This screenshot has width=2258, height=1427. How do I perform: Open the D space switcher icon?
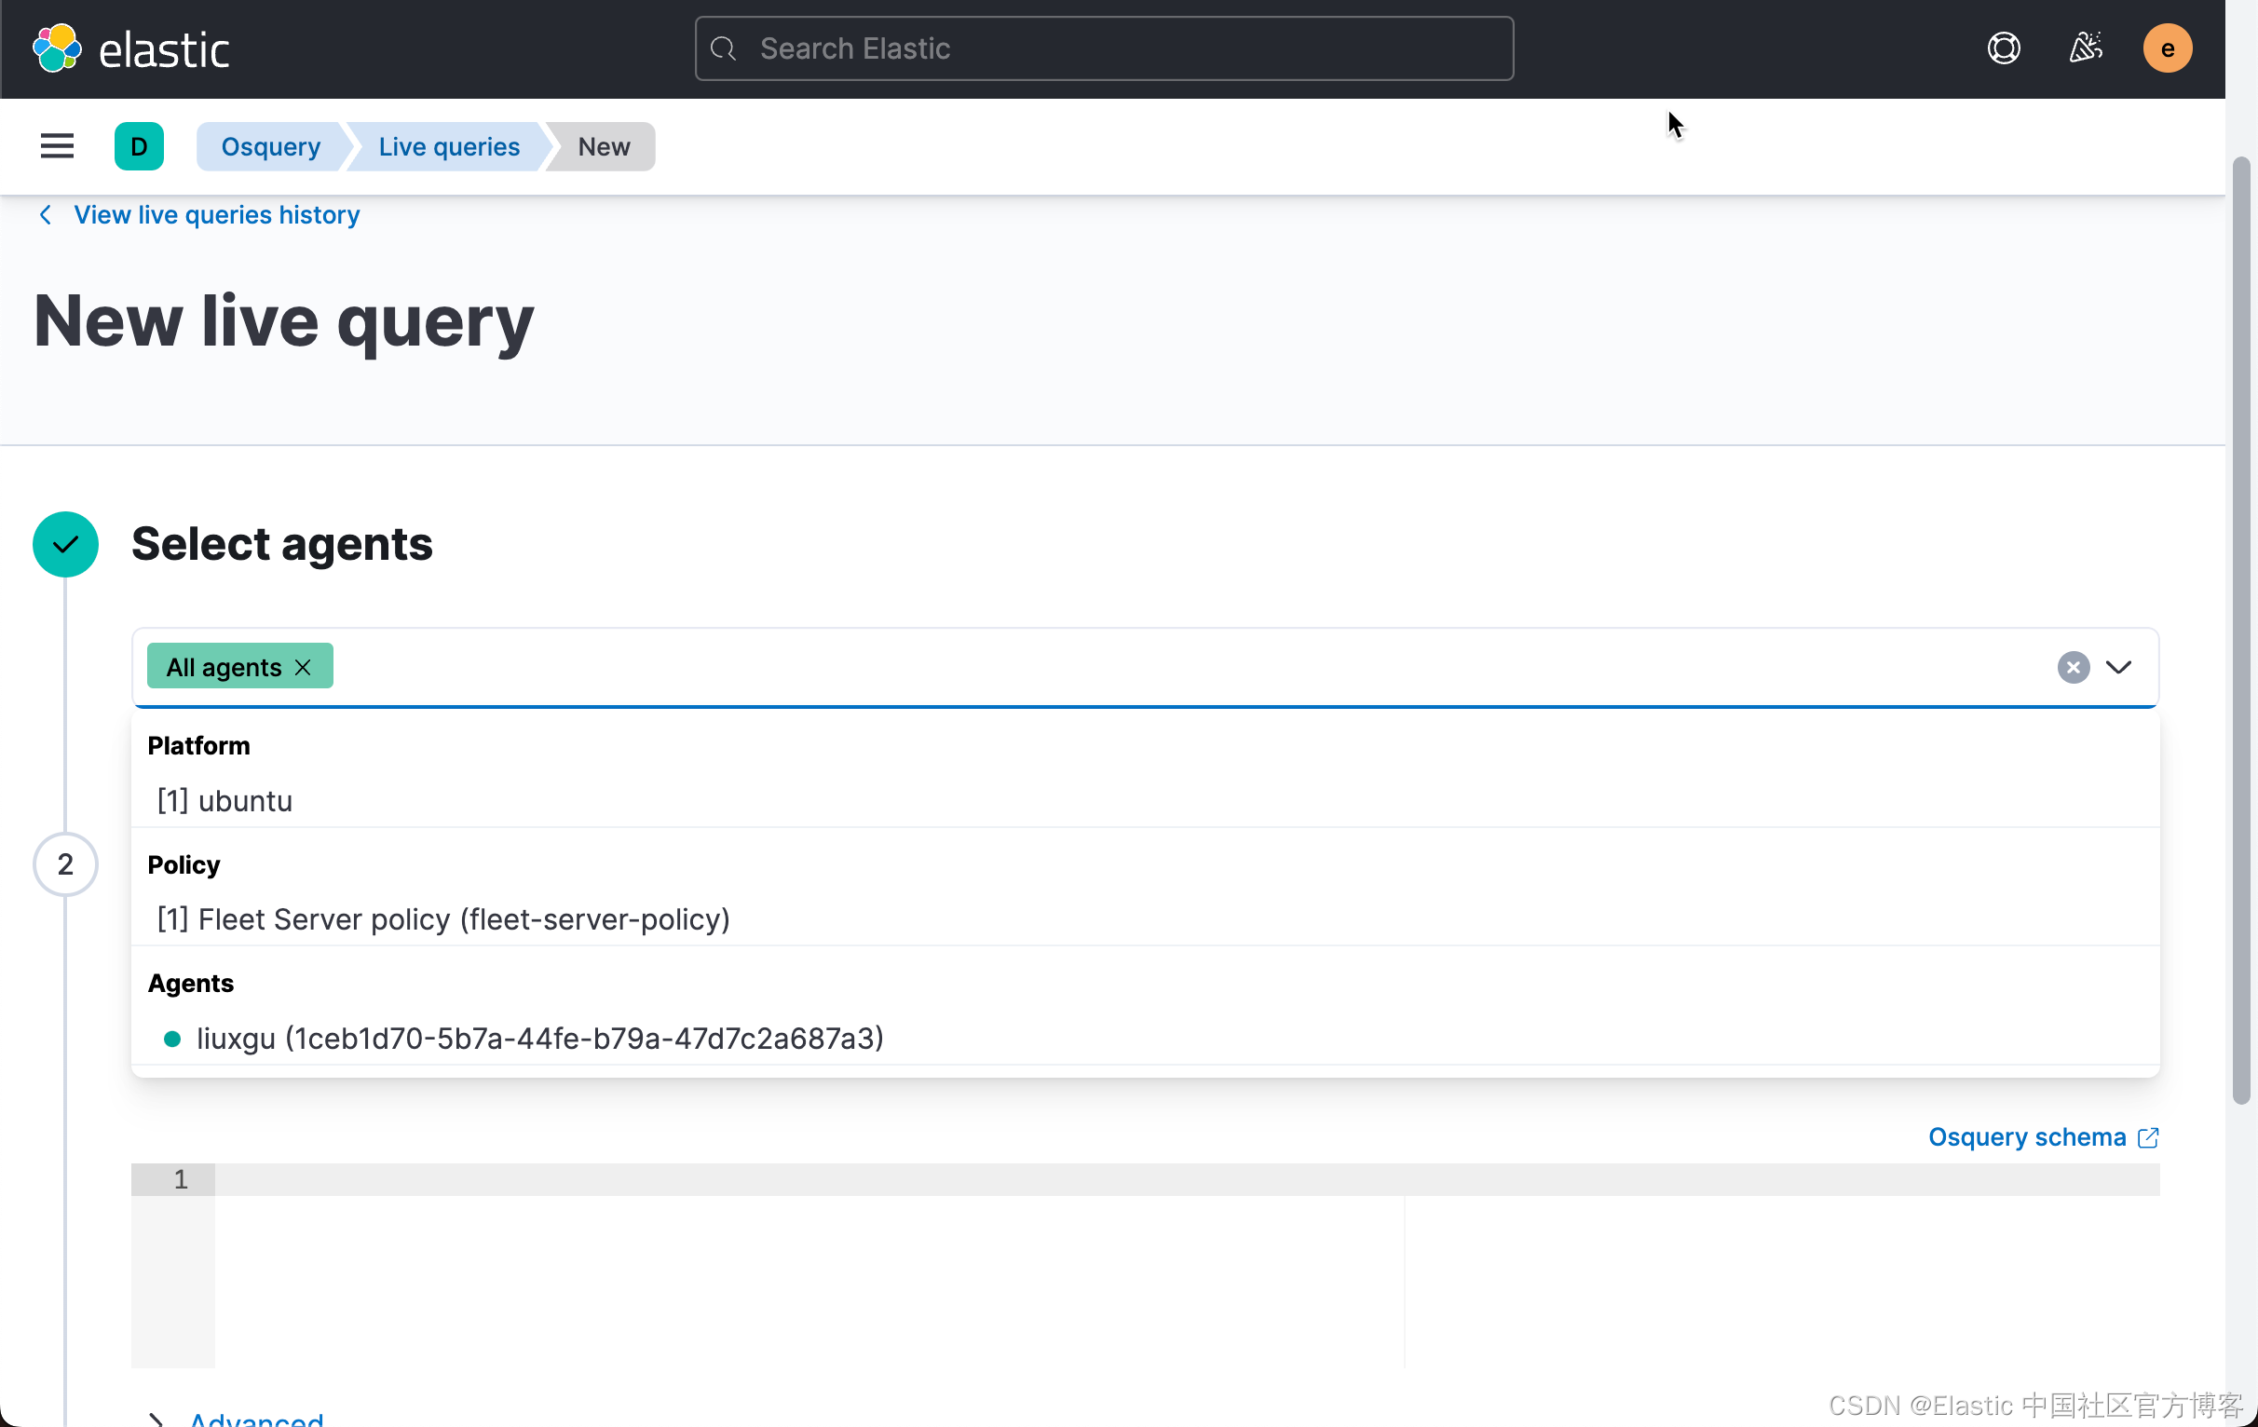point(139,146)
